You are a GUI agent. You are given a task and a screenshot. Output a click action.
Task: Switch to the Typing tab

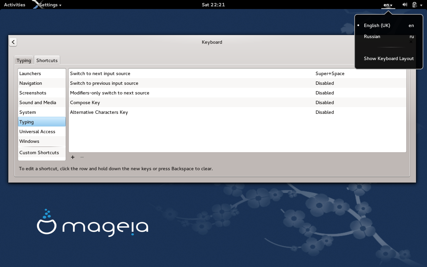(x=24, y=60)
